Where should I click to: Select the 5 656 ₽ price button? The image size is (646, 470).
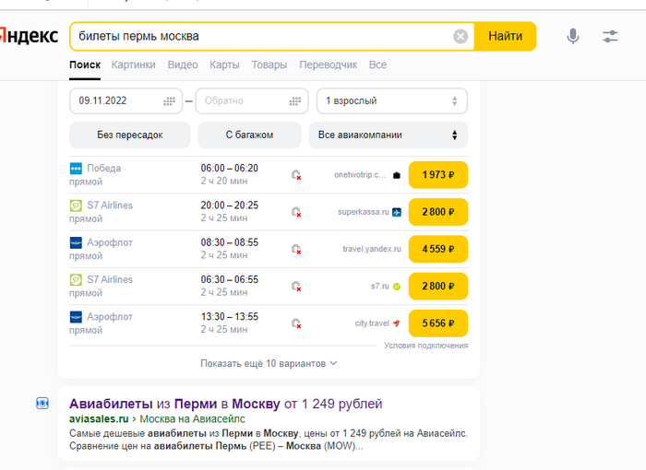pos(438,323)
